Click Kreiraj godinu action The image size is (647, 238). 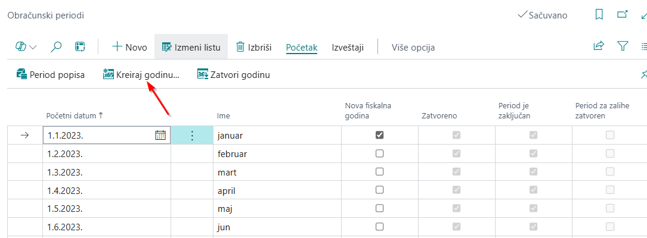tap(141, 75)
